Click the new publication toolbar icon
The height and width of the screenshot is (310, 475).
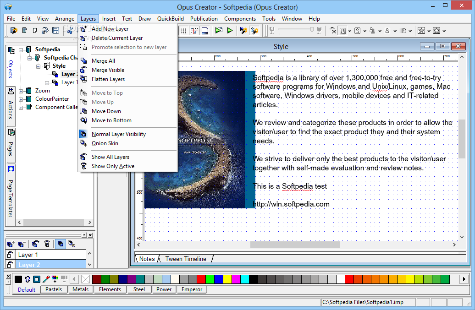tap(25, 31)
